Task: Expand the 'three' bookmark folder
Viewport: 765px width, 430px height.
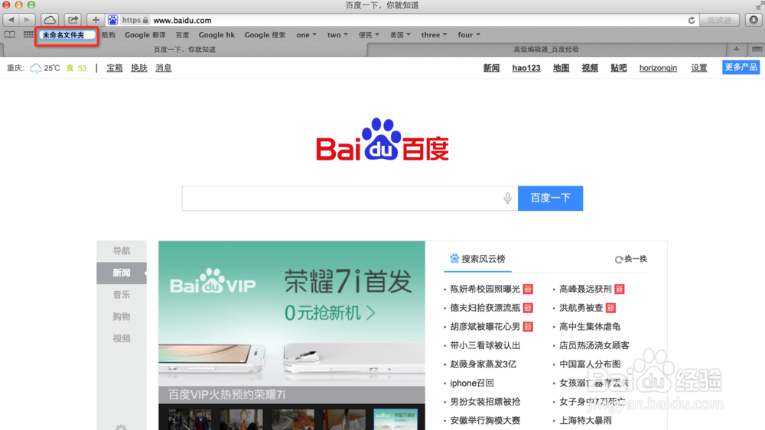Action: 435,34
